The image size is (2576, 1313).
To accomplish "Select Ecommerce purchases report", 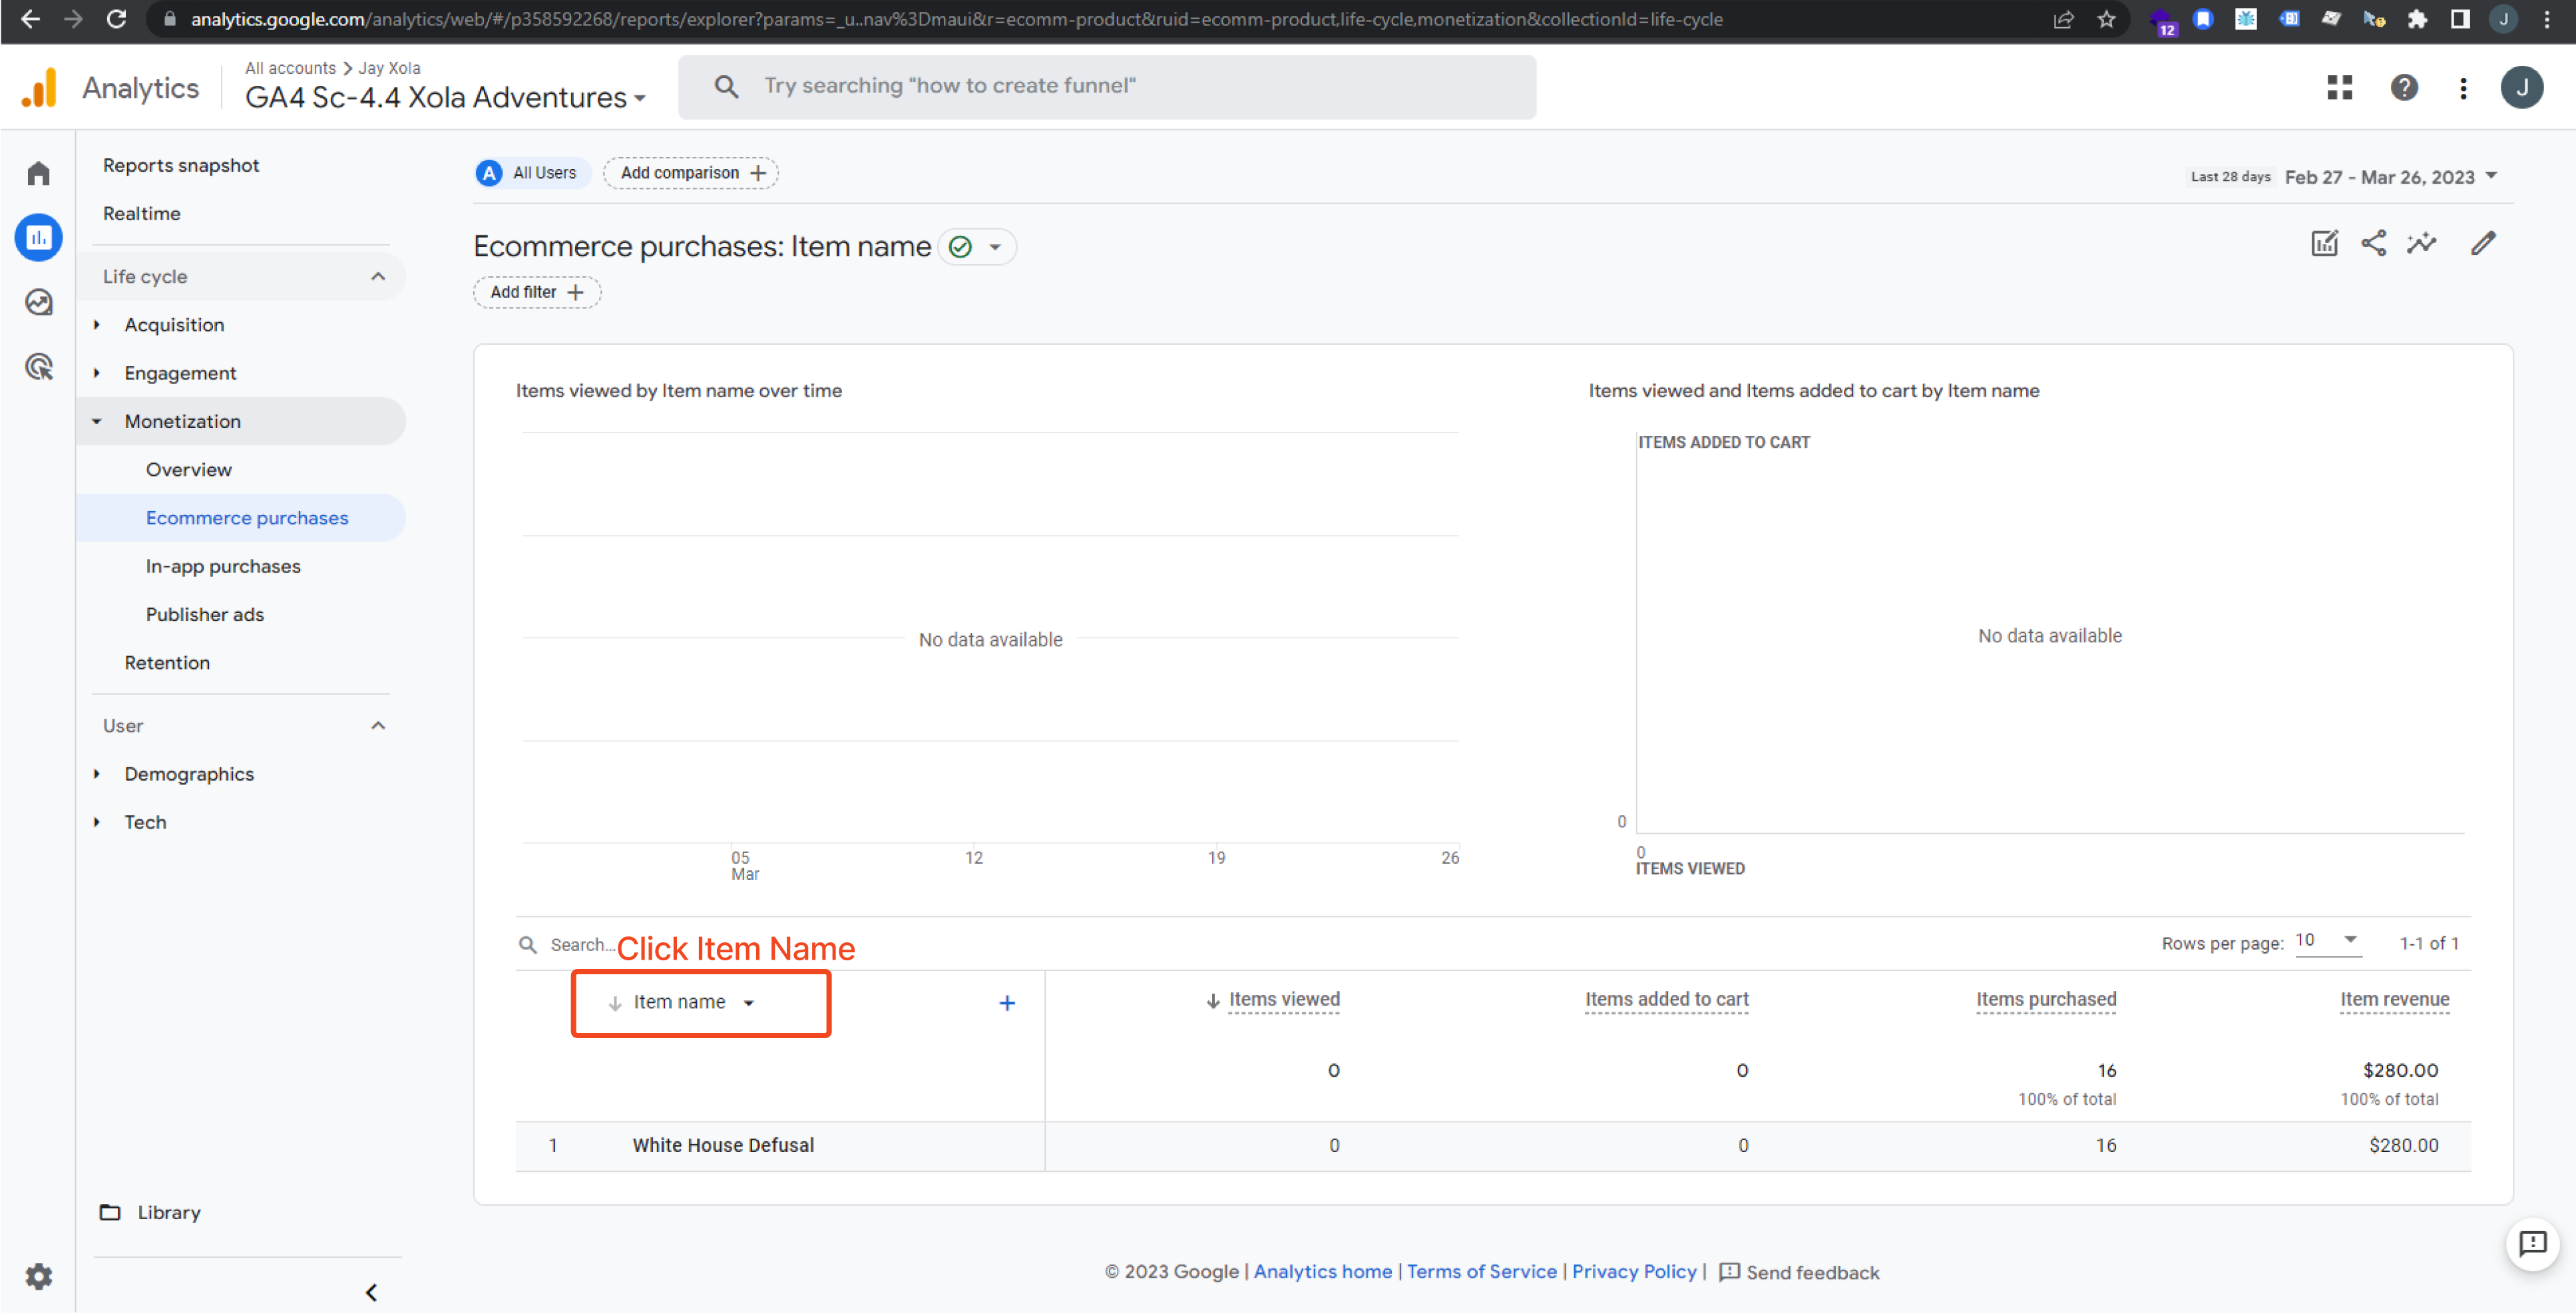I will tap(247, 518).
